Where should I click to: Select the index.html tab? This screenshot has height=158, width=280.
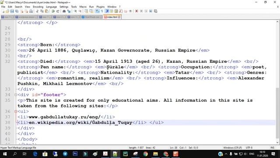coord(112,17)
